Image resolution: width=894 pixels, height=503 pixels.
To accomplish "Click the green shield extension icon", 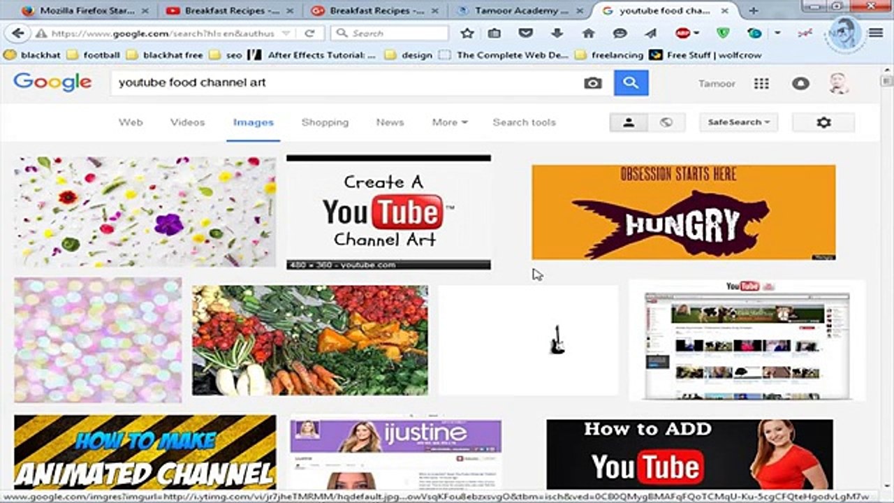I will click(x=723, y=34).
